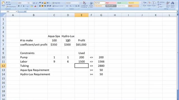Apply the Input cell style
Viewport: 179px width, 100px height.
133,6
